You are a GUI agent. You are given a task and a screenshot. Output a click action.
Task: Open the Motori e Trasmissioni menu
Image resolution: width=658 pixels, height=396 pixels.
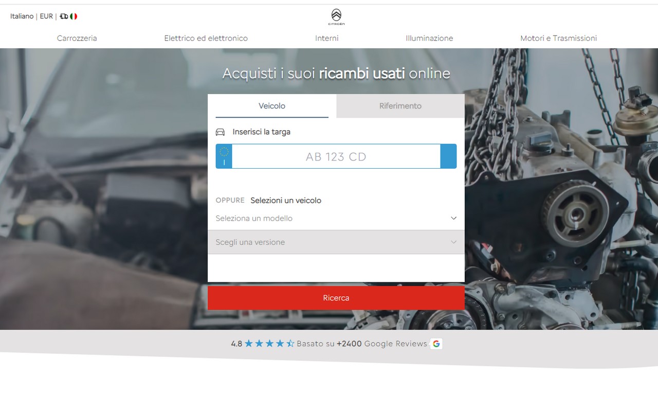coord(558,38)
